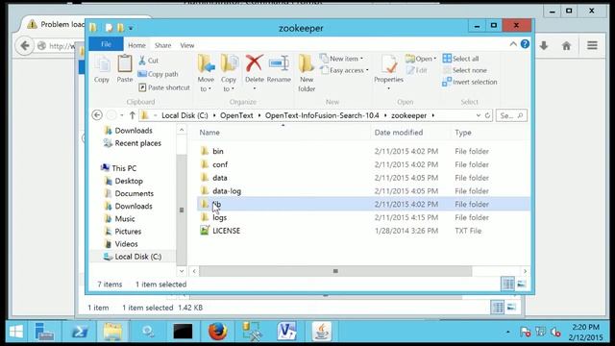The image size is (615, 346).
Task: Select This PC in navigation pane
Action: tap(118, 168)
